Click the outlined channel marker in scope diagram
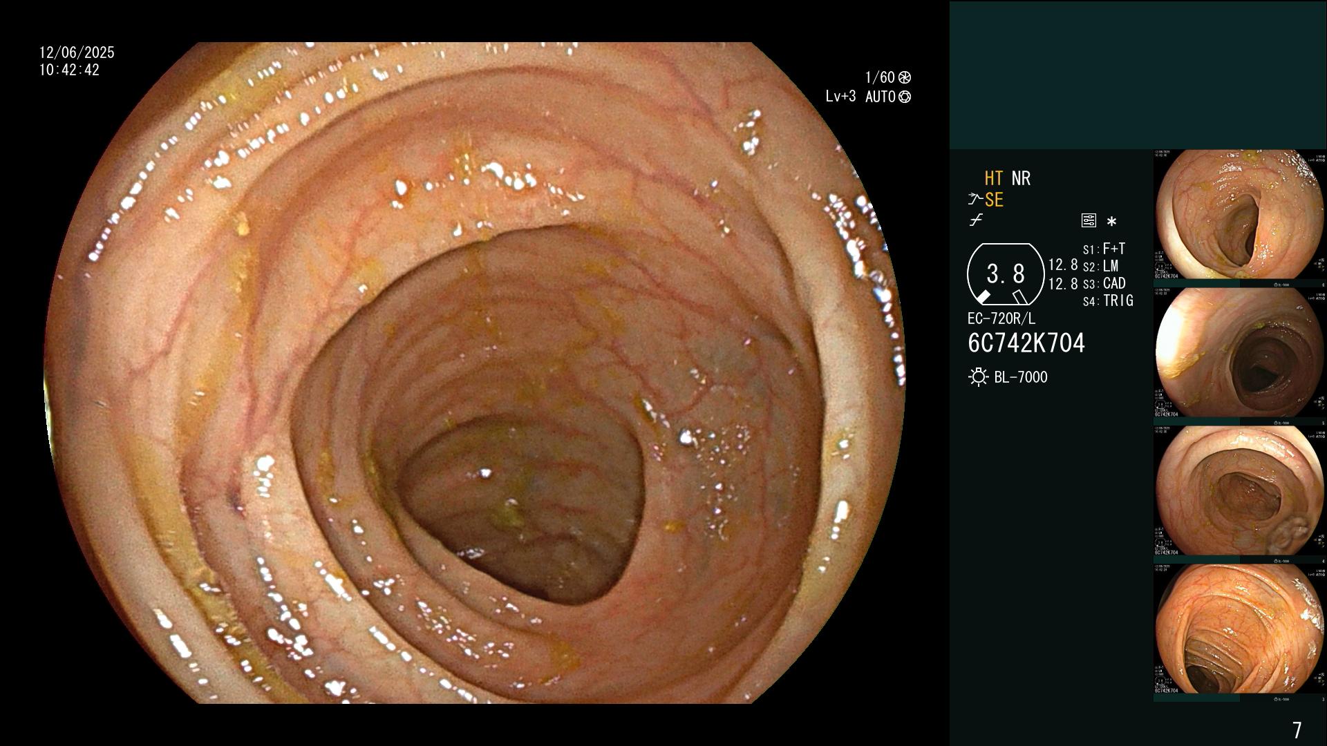The width and height of the screenshot is (1327, 746). 1019,297
